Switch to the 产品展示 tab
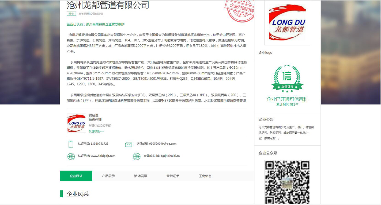Viewport: 381px width, 205px height. click(x=108, y=176)
